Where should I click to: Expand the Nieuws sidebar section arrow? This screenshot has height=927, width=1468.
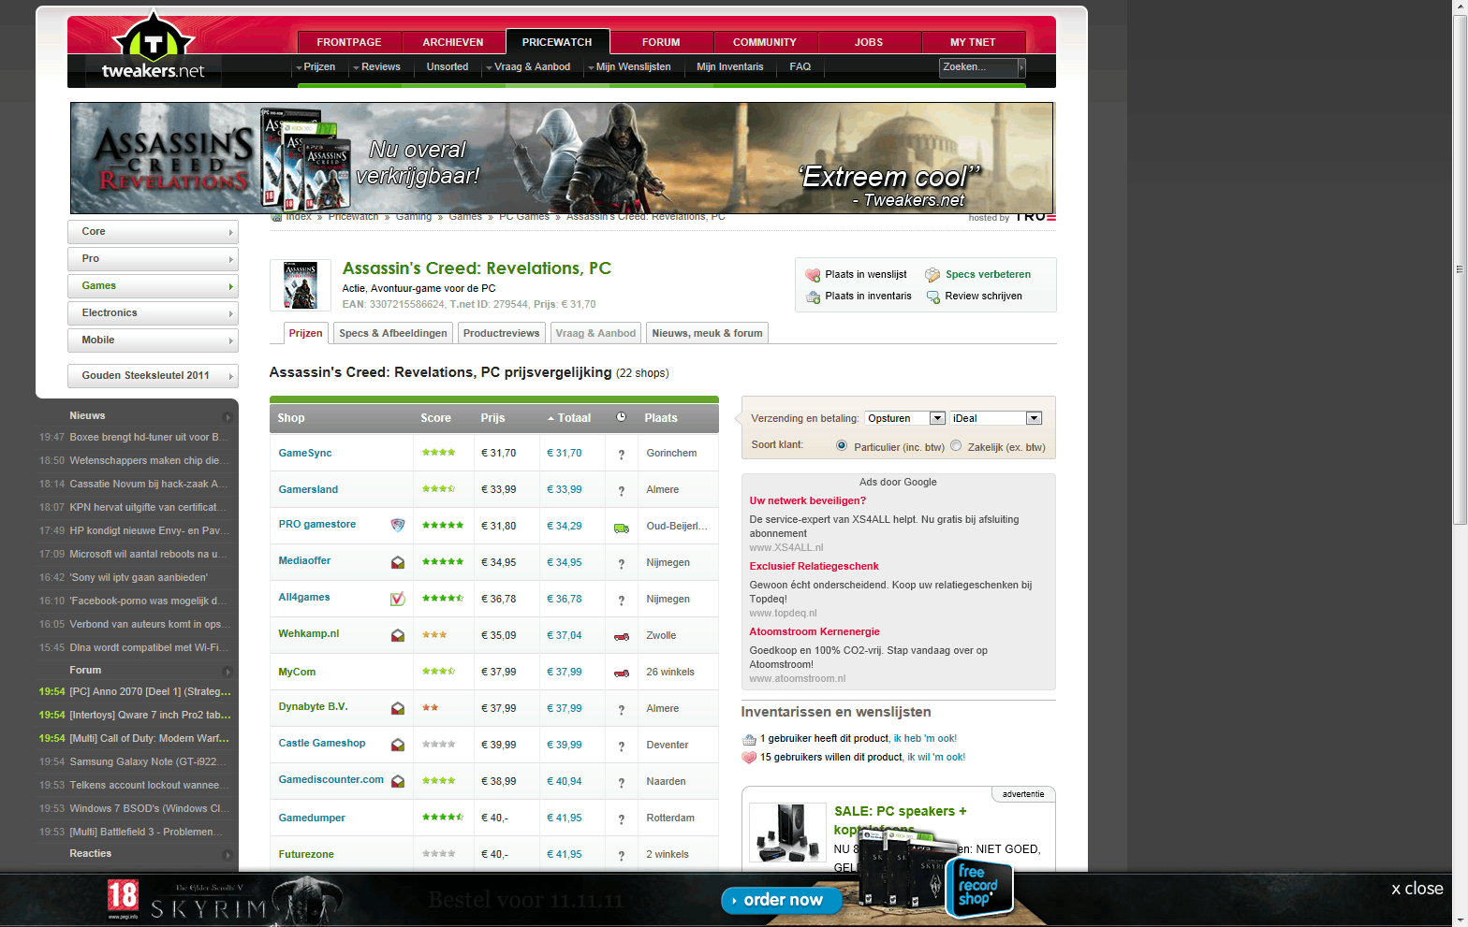click(227, 417)
